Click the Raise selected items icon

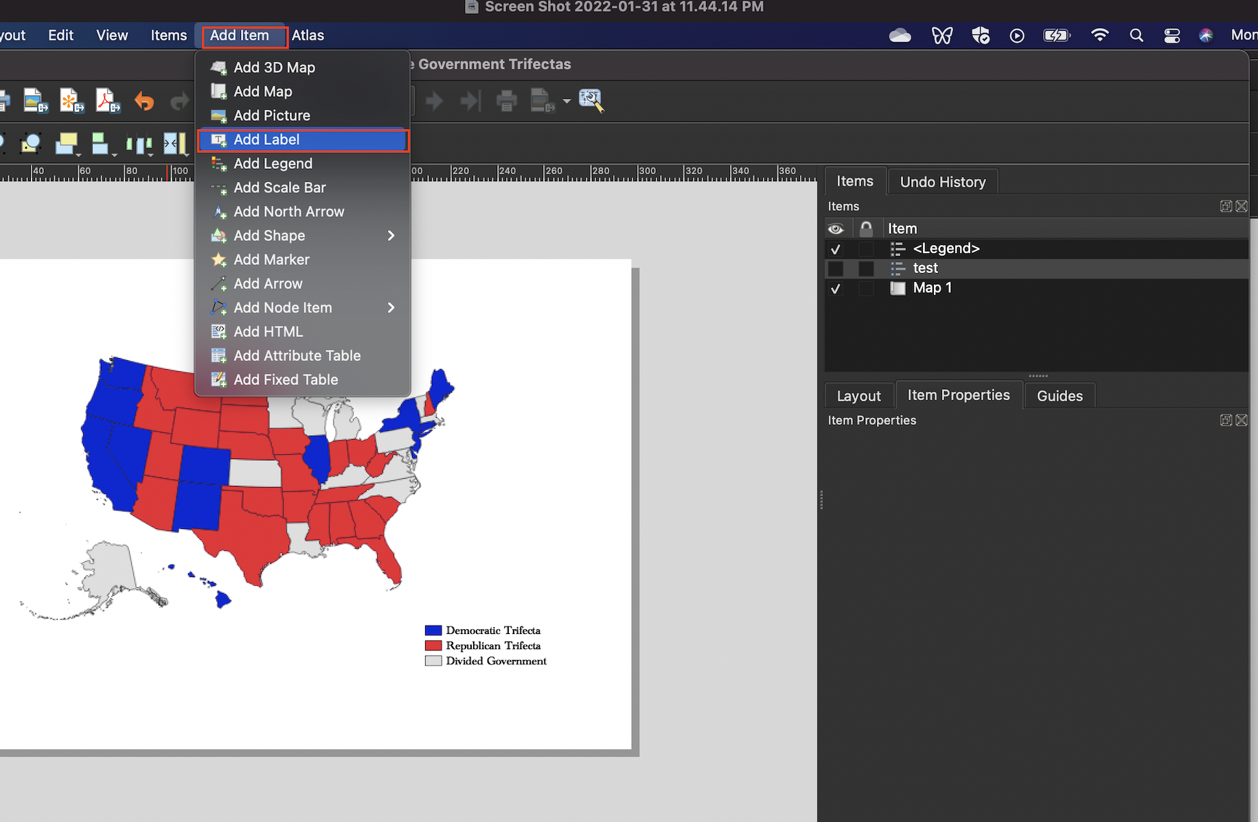(x=67, y=143)
